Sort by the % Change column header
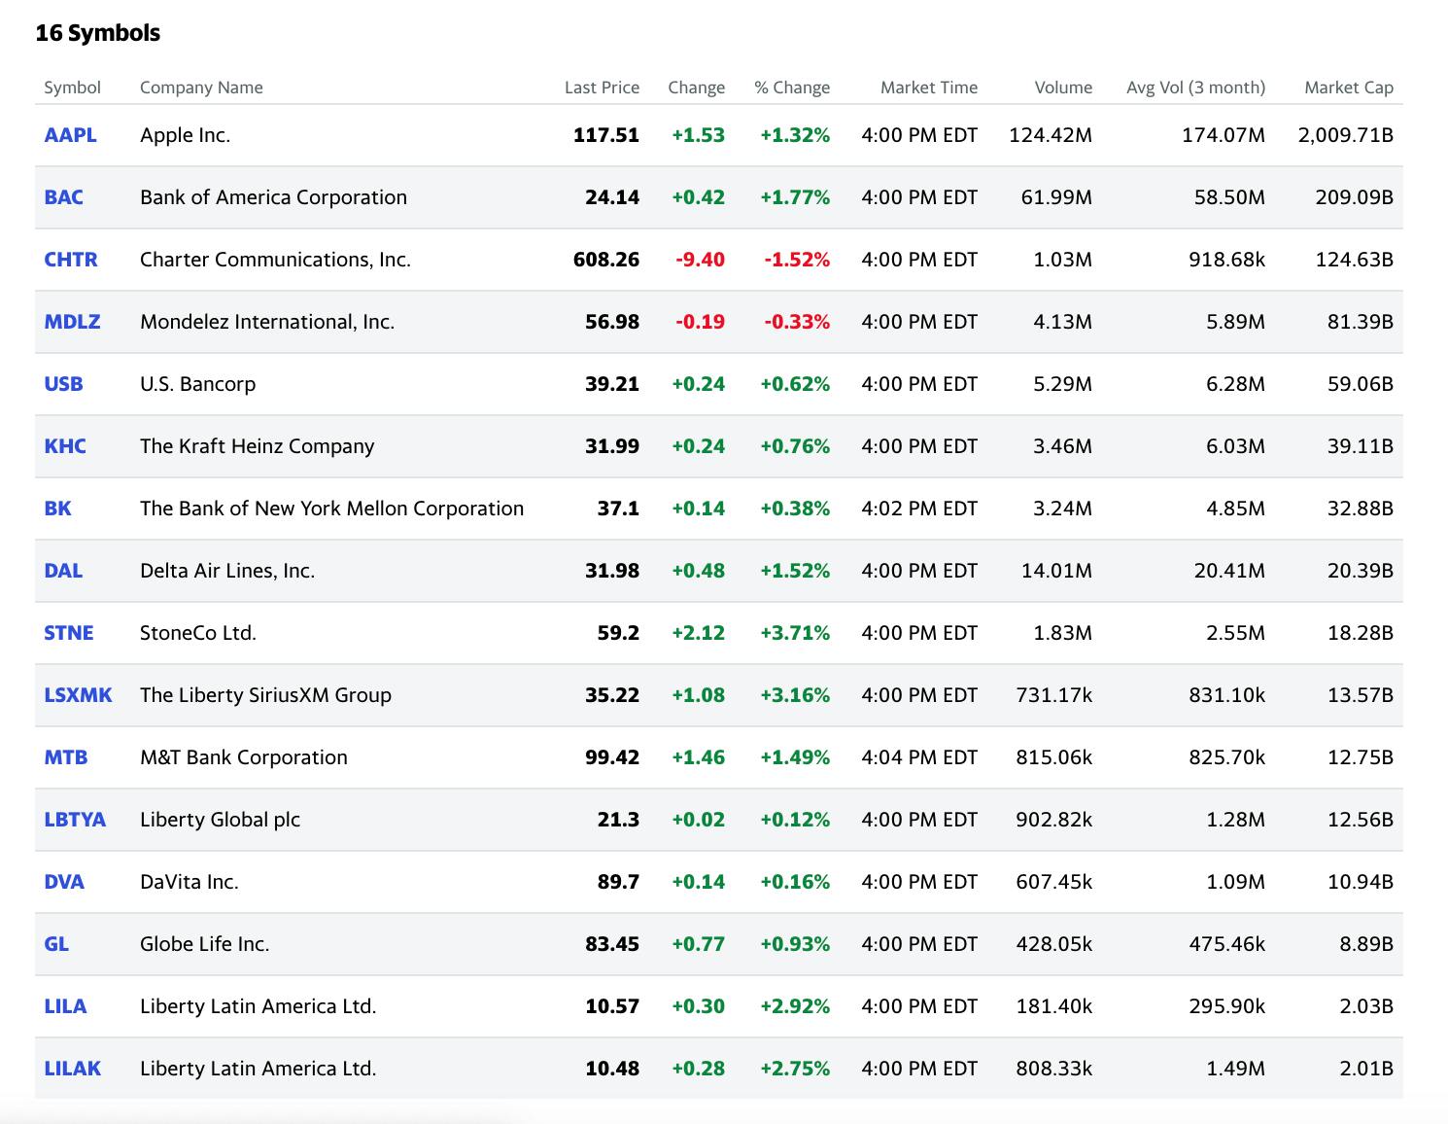This screenshot has height=1124, width=1448. 792,88
